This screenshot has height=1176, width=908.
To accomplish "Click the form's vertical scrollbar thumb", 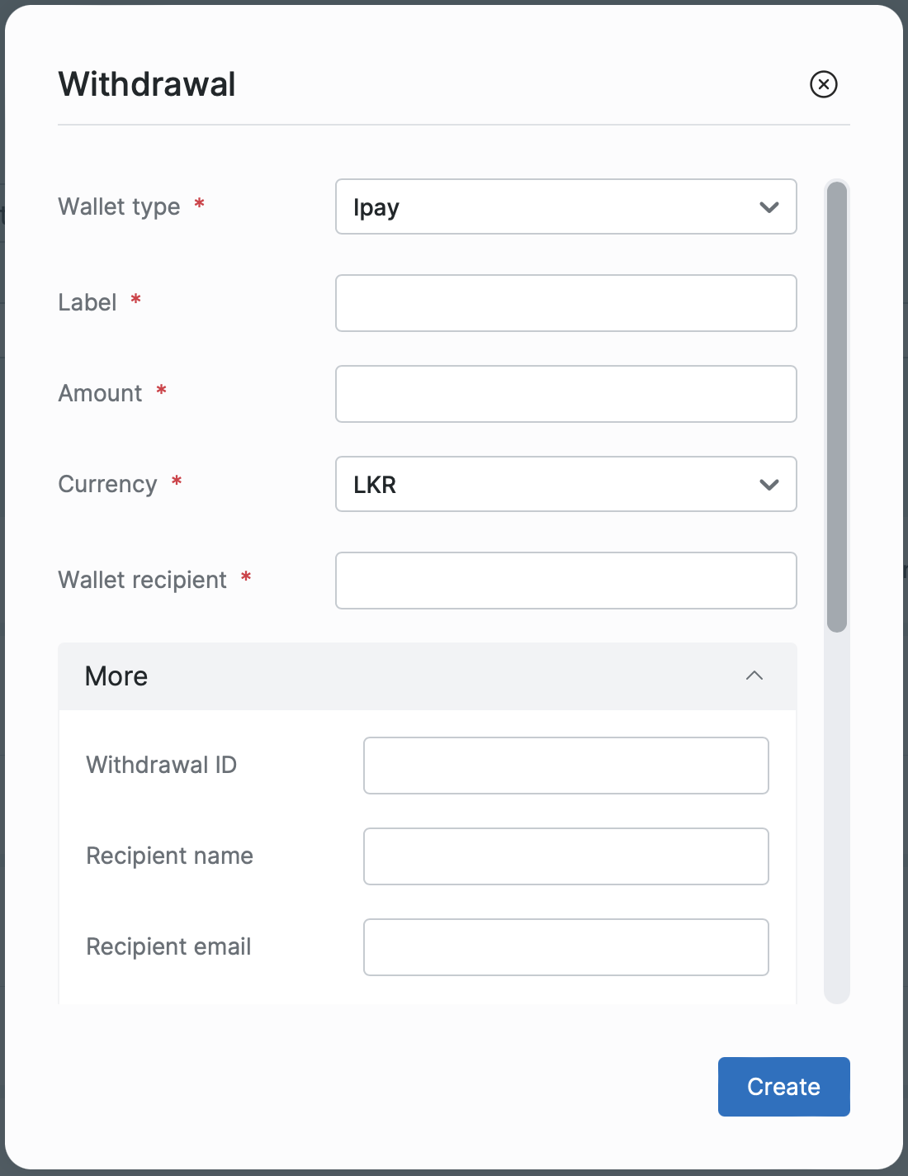I will (837, 406).
